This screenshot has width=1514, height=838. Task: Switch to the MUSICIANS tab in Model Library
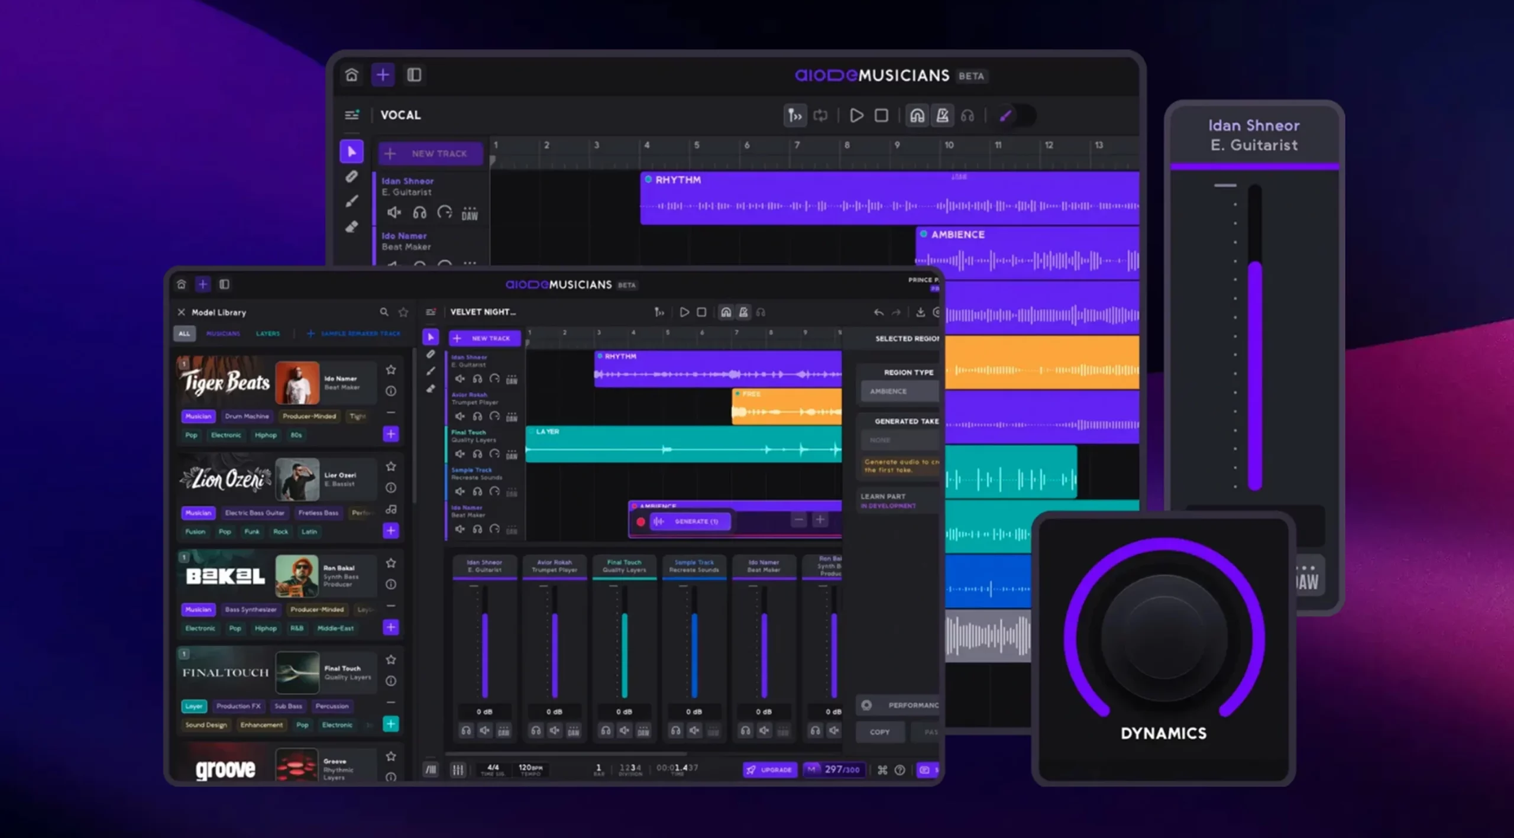(223, 334)
